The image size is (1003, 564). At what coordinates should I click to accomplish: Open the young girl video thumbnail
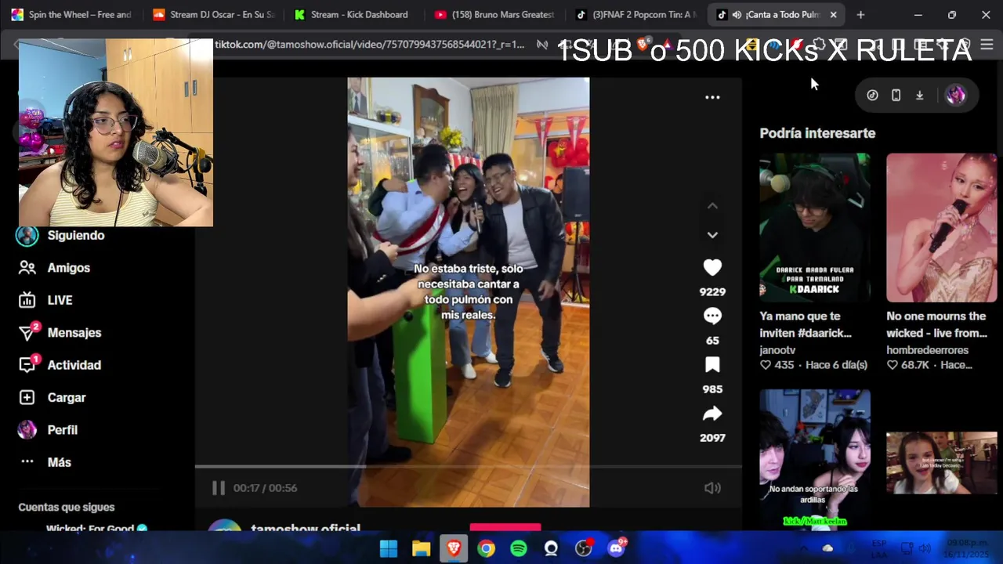tap(942, 463)
